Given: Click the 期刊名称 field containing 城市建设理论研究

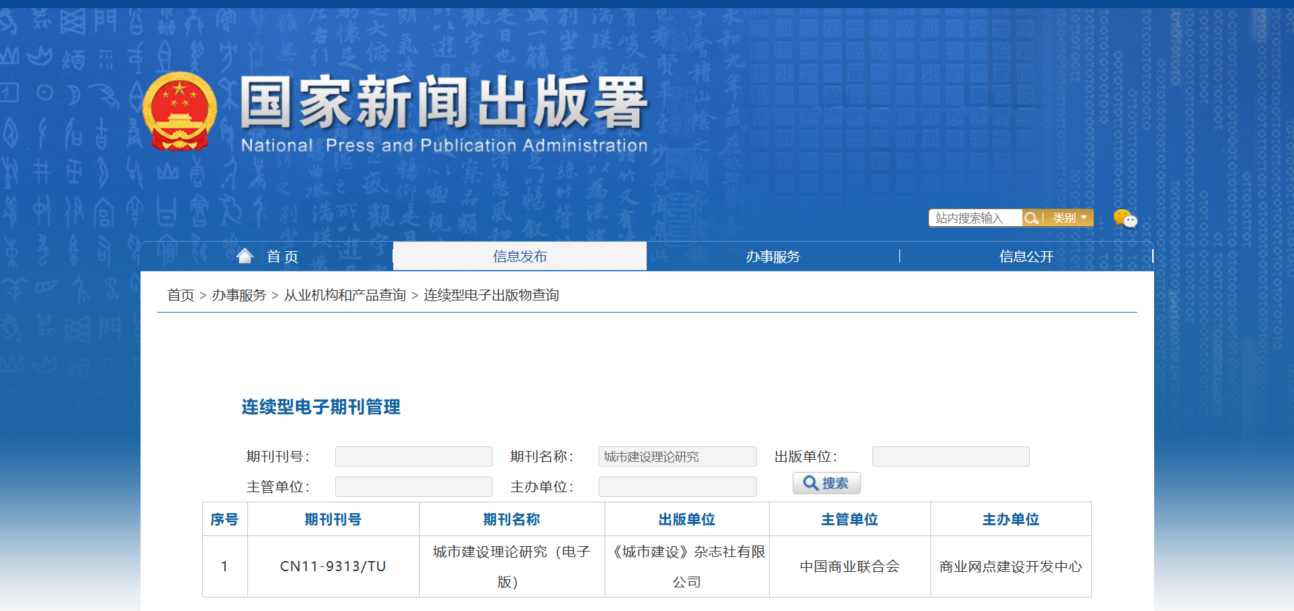Looking at the screenshot, I should click(x=677, y=456).
